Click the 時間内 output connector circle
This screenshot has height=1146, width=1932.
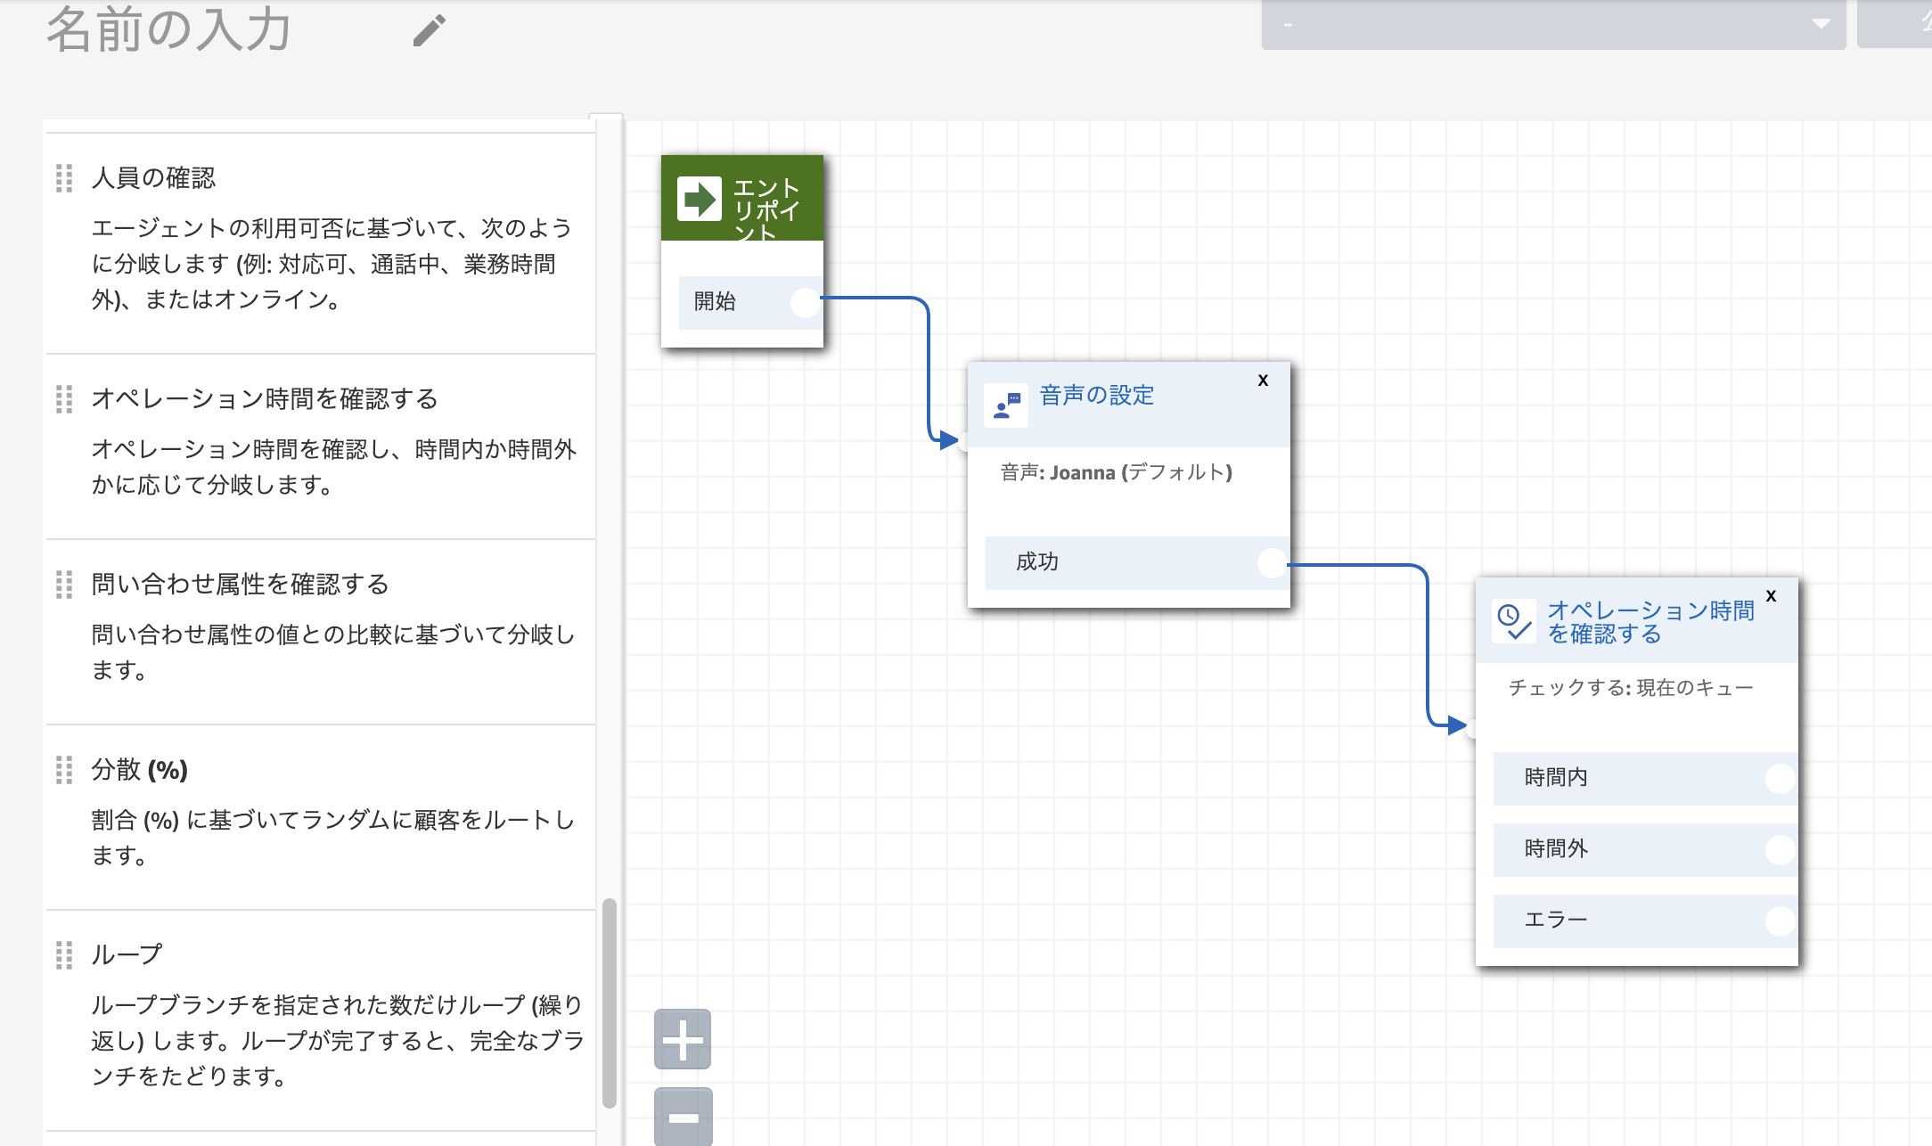1780,778
